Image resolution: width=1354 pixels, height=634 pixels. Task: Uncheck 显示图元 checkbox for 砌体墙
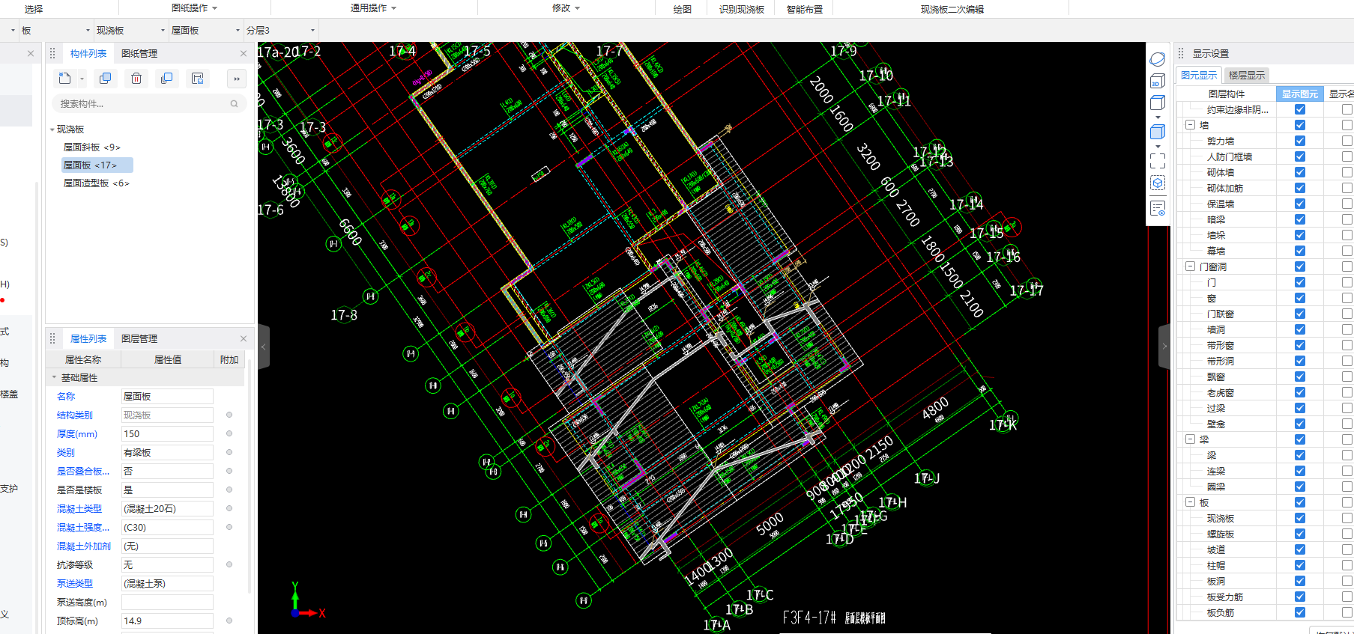tap(1300, 172)
